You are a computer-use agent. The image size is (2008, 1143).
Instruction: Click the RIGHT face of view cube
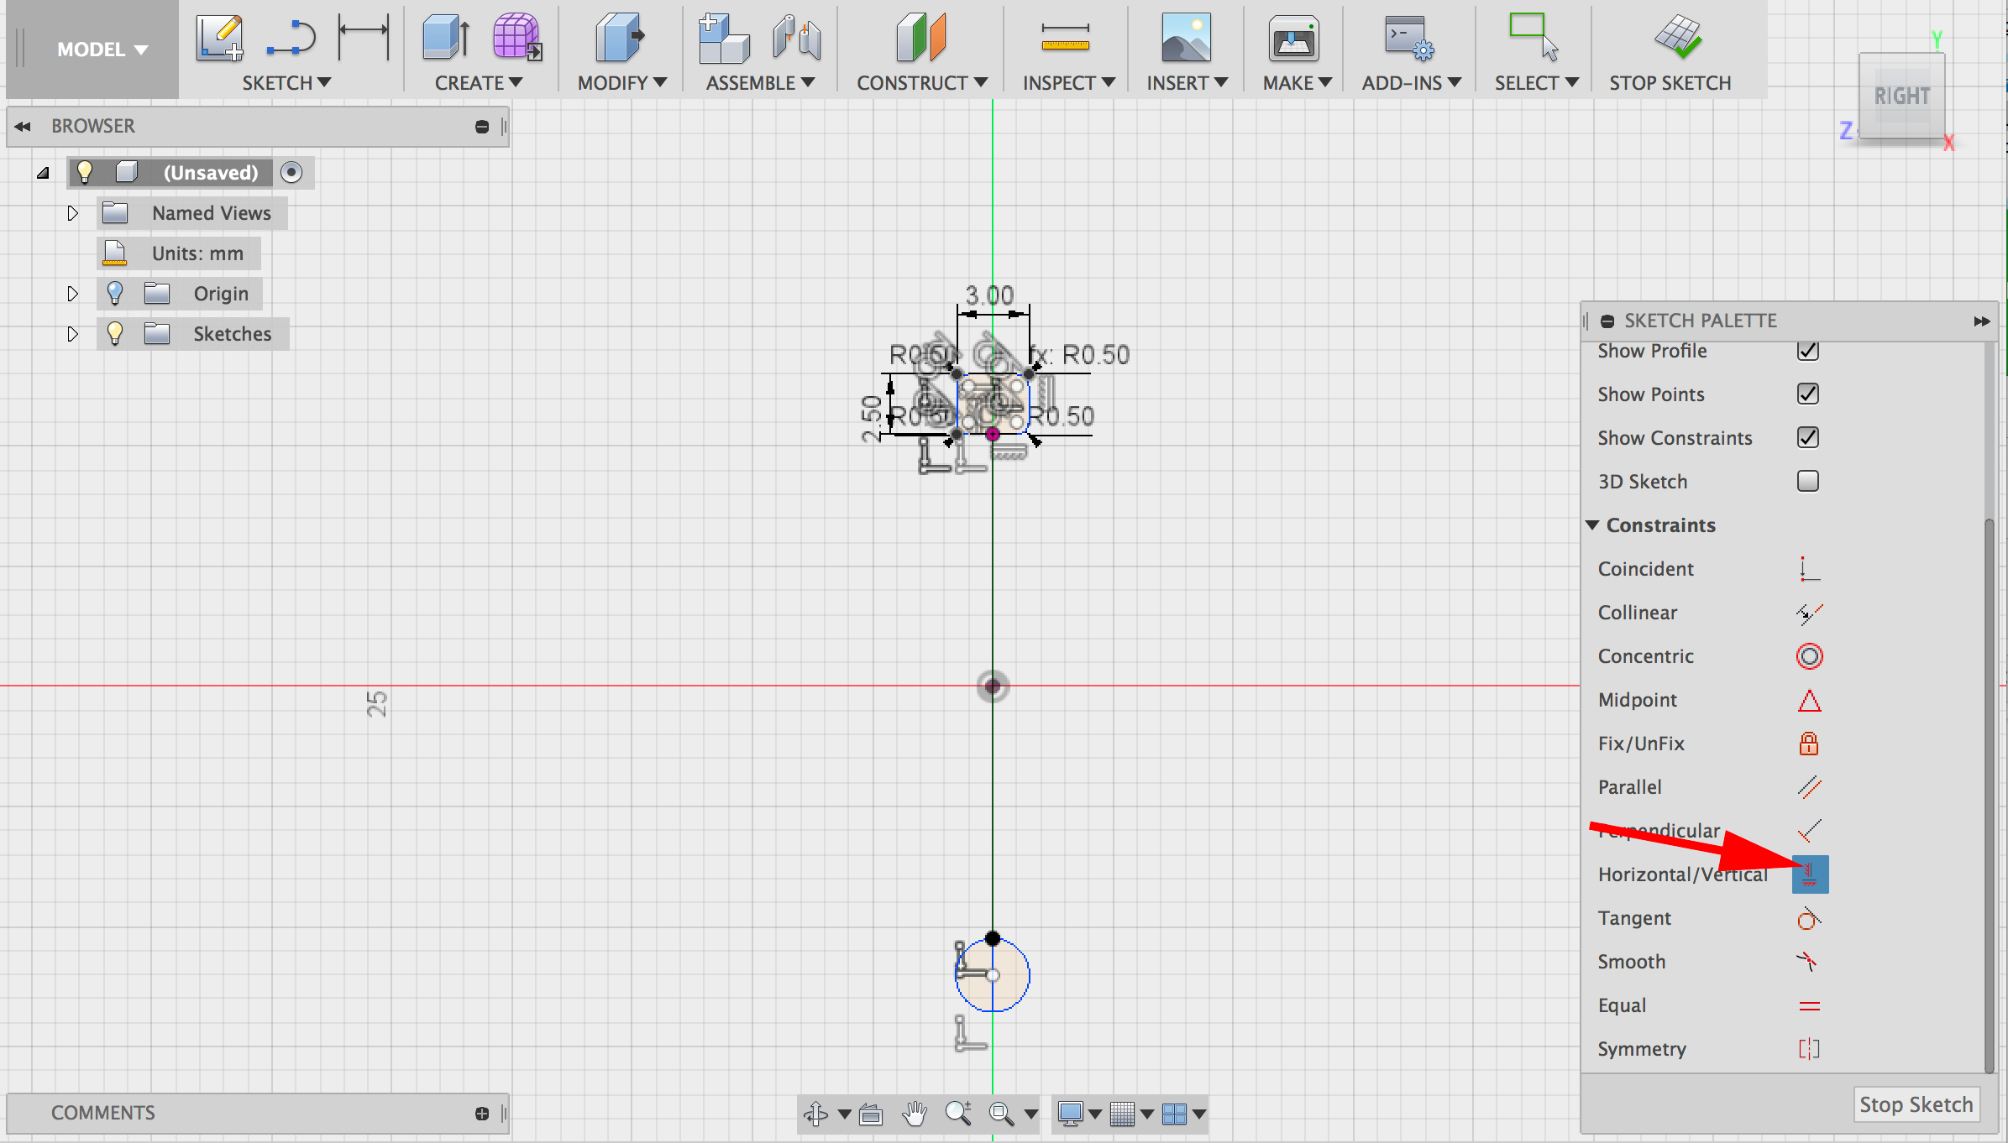click(x=1902, y=97)
